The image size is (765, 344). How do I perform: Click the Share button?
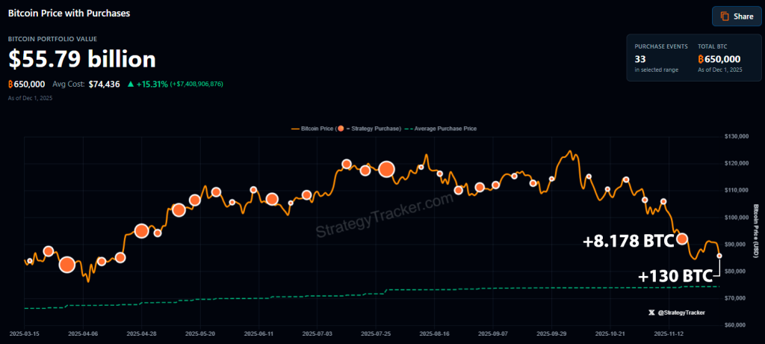click(736, 16)
